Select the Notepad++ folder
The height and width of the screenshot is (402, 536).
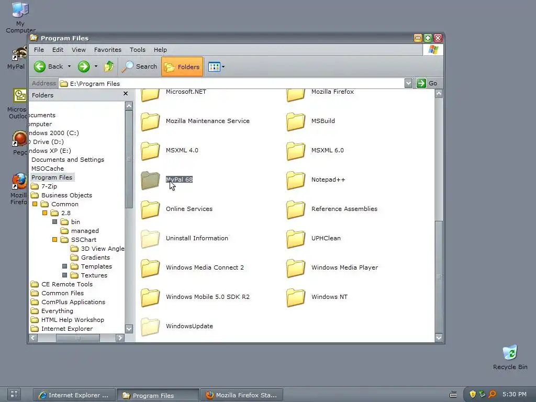pos(316,180)
